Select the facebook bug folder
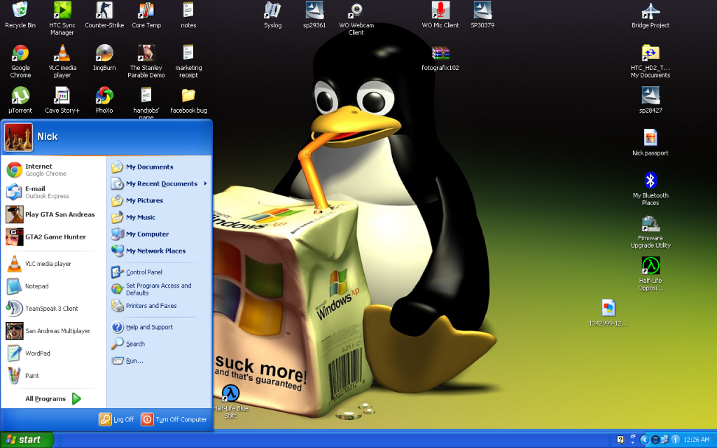 pos(188,100)
